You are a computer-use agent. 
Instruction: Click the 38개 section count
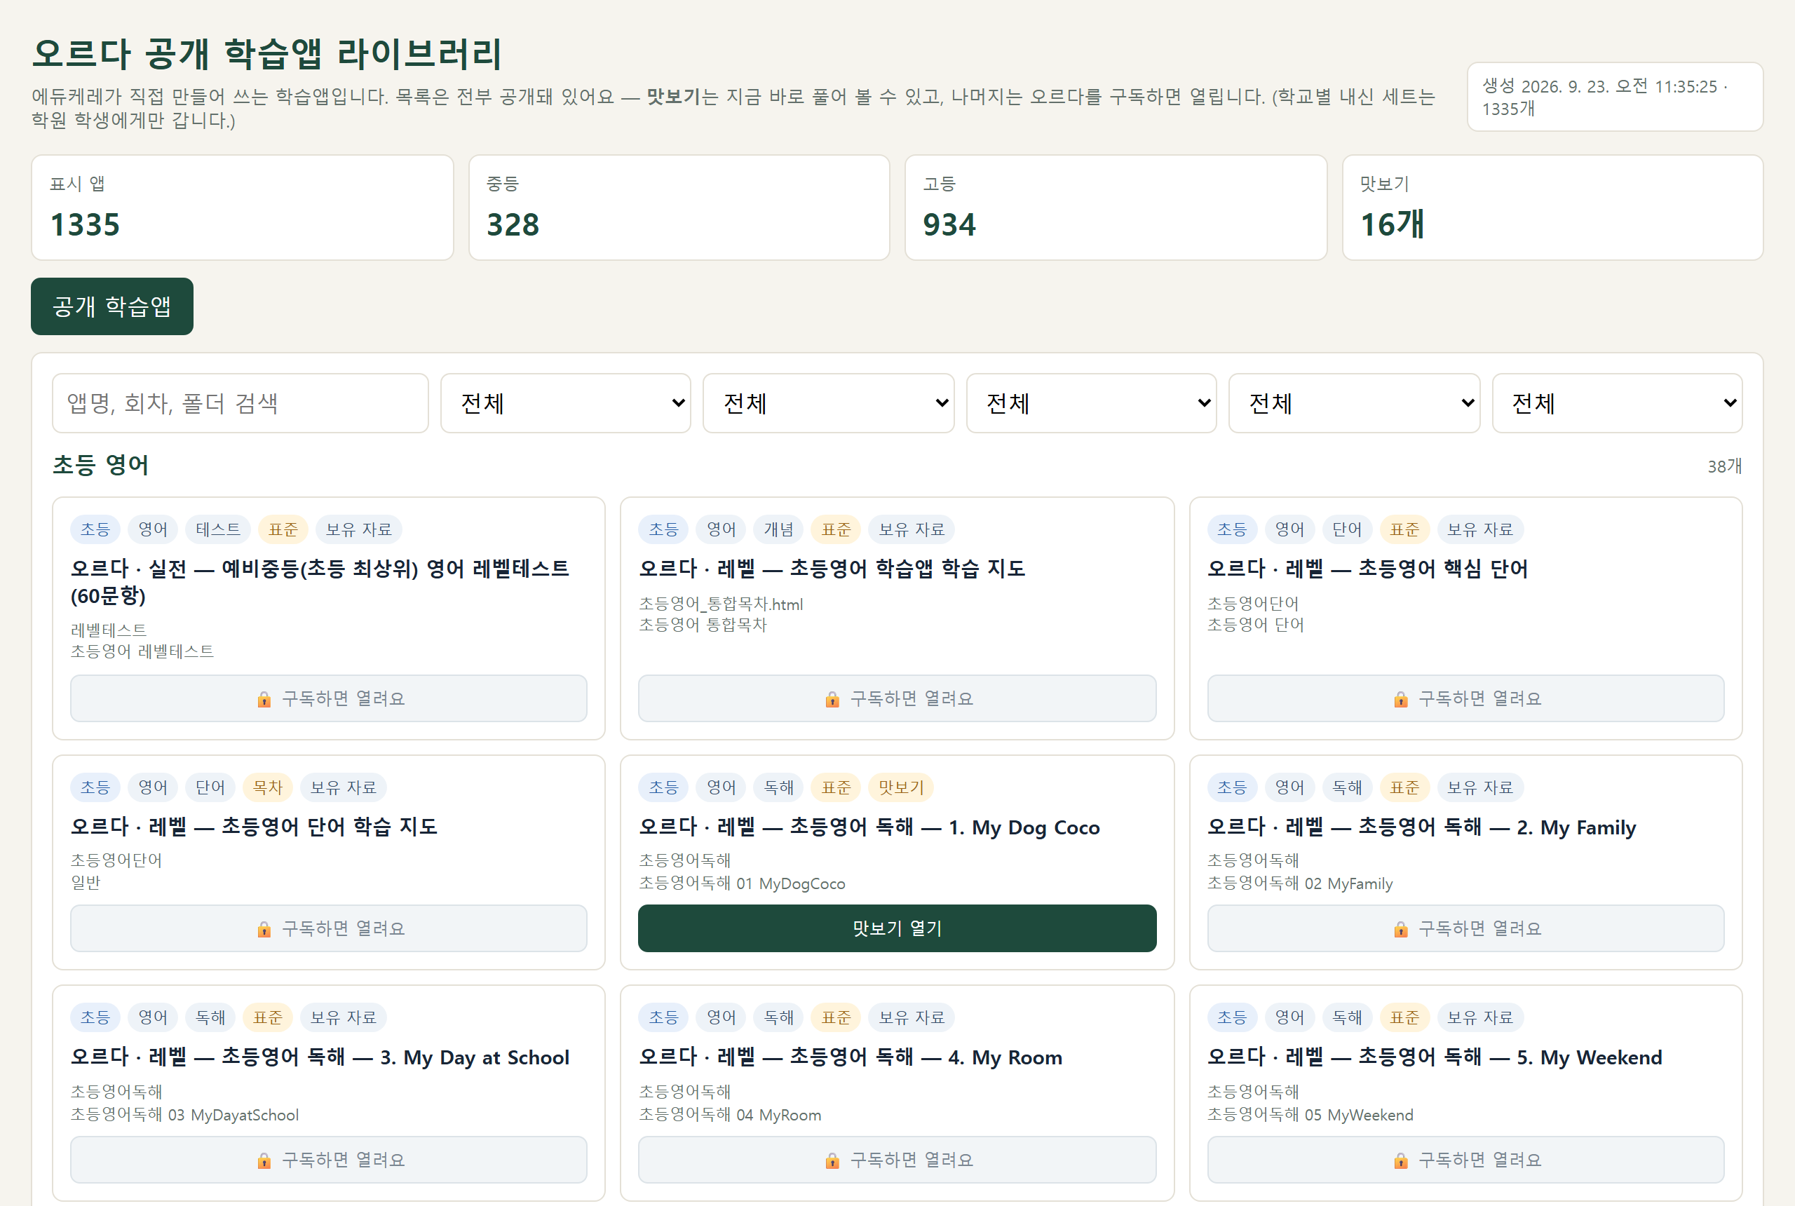tap(1725, 466)
